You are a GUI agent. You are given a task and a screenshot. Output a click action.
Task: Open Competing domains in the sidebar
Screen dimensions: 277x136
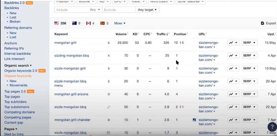coord(20,112)
